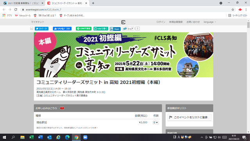Click the Chrome taskbar icon
Screen dimensions: 250x141
coord(76,137)
